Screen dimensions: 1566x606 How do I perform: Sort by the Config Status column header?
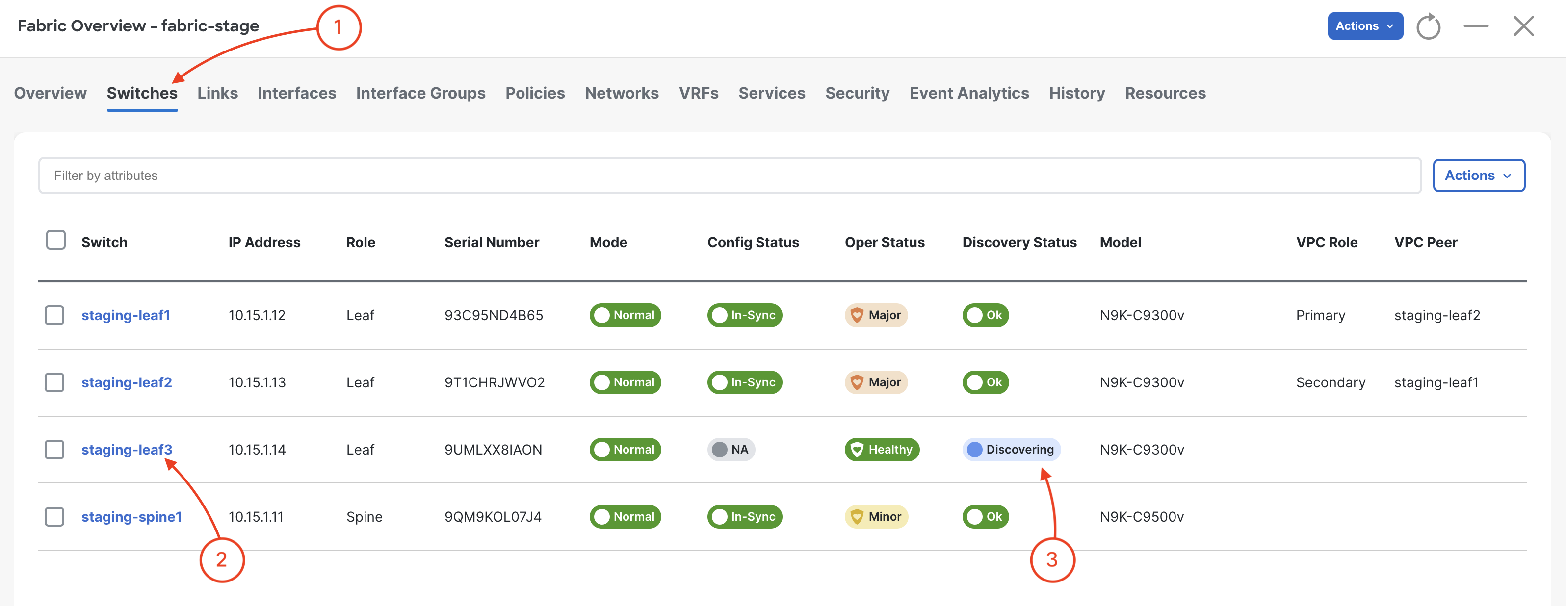pos(753,243)
